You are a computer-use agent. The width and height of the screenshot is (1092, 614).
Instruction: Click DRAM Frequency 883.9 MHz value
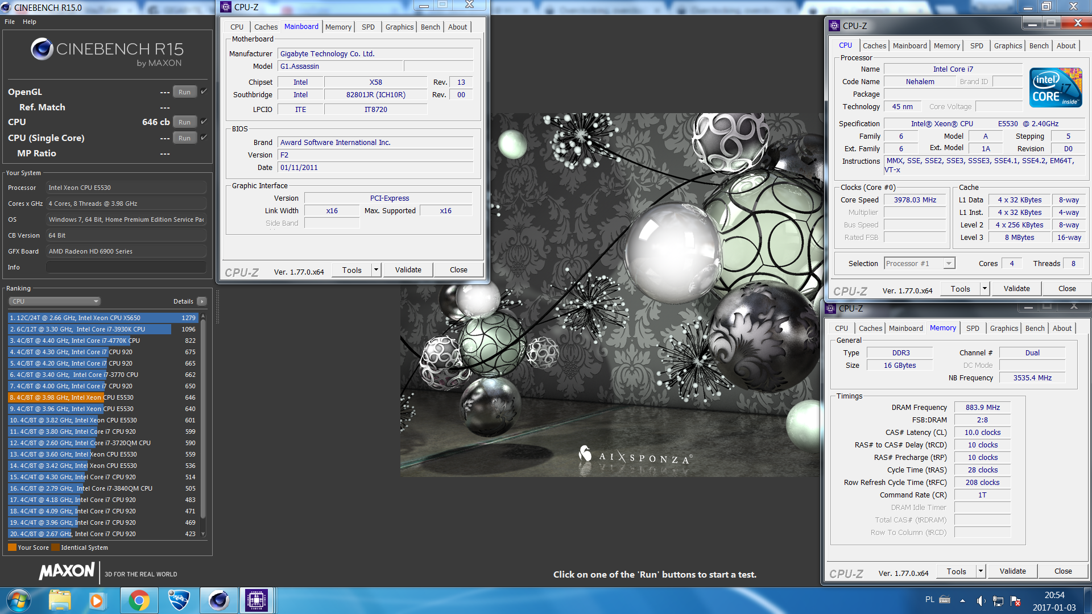982,408
